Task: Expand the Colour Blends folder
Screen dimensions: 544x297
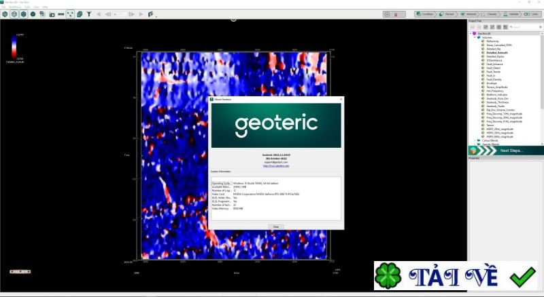Action: (475, 140)
